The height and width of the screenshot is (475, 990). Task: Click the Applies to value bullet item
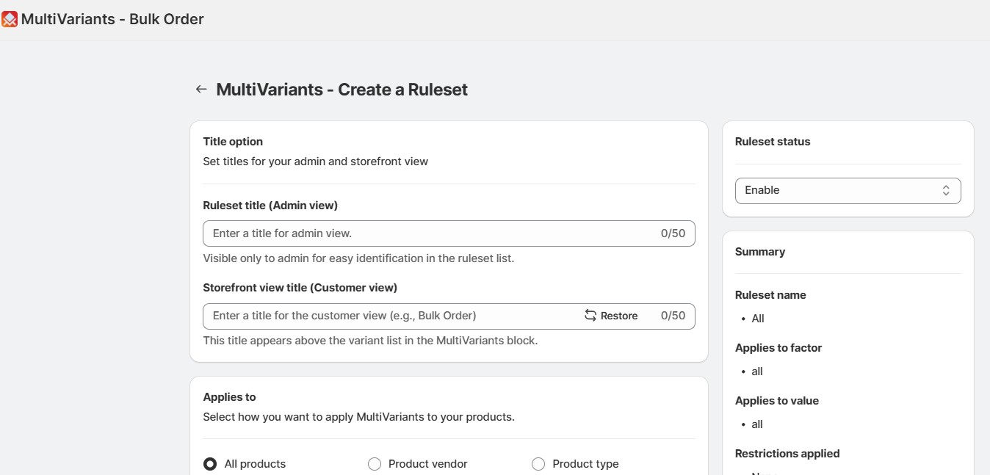(x=756, y=424)
